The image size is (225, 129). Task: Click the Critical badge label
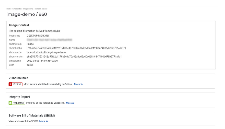[x=17, y=84]
